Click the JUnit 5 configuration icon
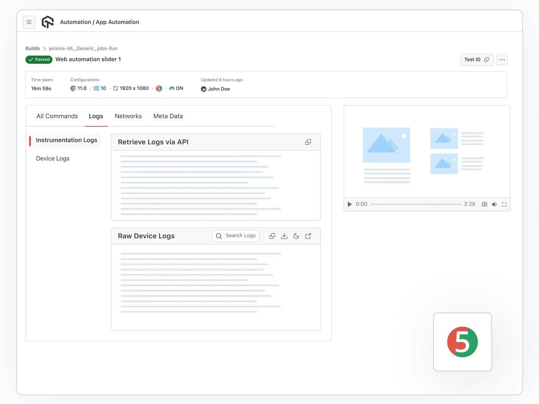Image resolution: width=539 pixels, height=404 pixels. pos(159,89)
